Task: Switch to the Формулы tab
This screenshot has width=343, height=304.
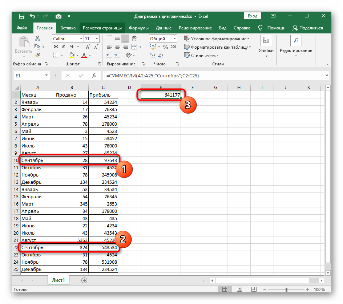Action: coord(139,28)
